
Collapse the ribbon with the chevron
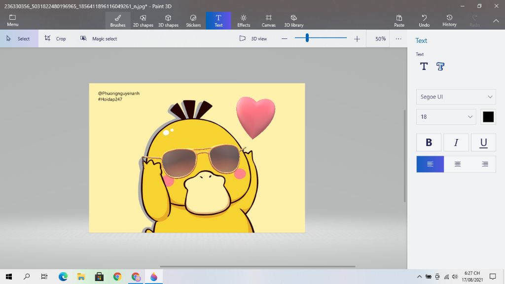click(496, 21)
